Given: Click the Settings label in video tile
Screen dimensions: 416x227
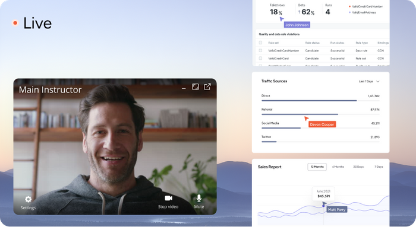Looking at the screenshot, I should [x=28, y=207].
